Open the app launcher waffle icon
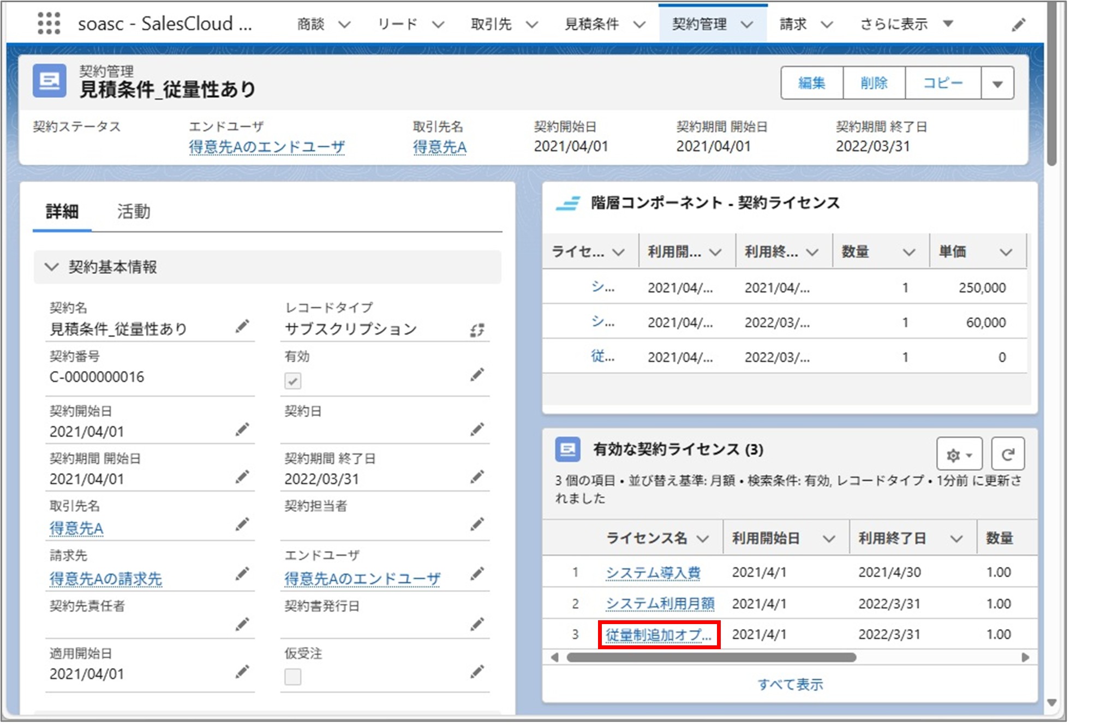 pyautogui.click(x=50, y=23)
